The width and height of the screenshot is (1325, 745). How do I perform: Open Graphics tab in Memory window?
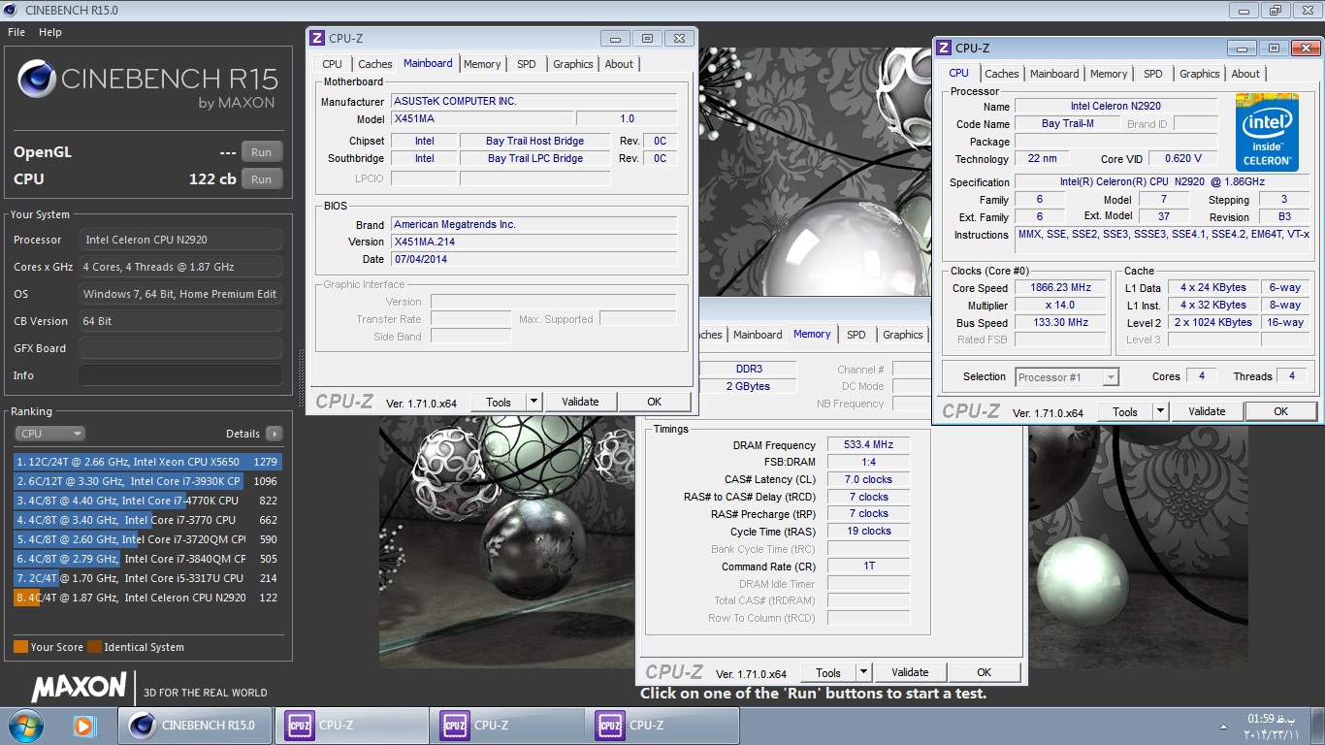902,335
